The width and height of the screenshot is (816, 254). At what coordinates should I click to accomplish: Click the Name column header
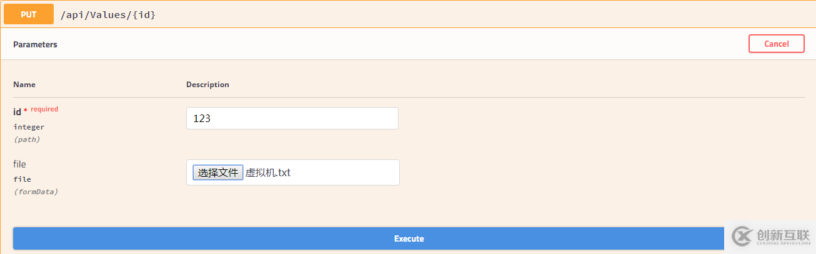[x=24, y=84]
